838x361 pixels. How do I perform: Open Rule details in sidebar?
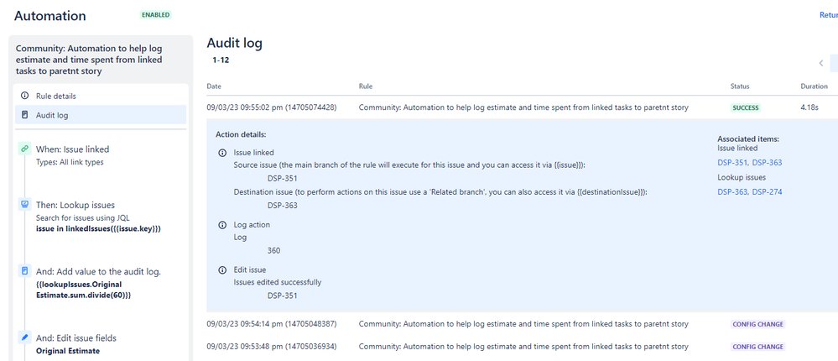click(x=101, y=97)
